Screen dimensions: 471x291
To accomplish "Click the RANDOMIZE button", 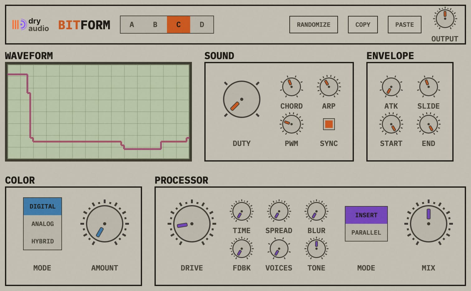I will click(314, 25).
